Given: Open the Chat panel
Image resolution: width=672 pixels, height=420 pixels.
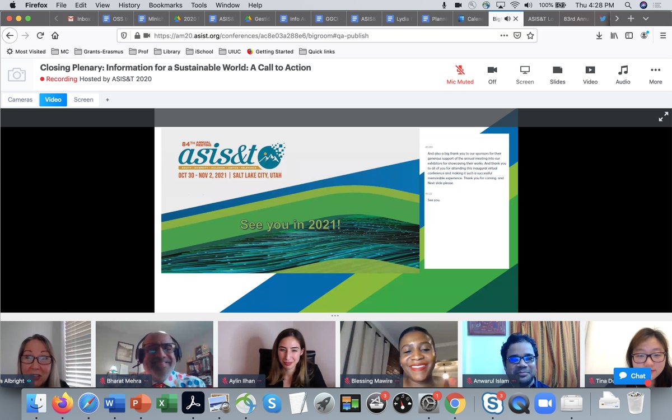Looking at the screenshot, I should (632, 376).
